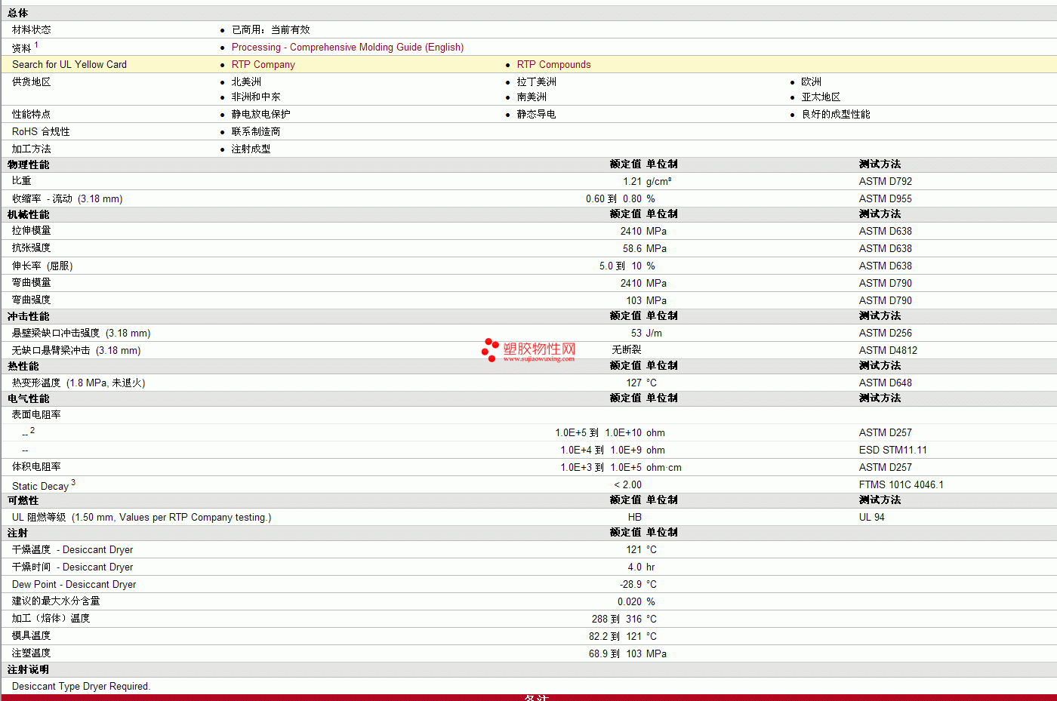Click the ASTM D256 test method cell
The width and height of the screenshot is (1057, 701).
tap(886, 333)
